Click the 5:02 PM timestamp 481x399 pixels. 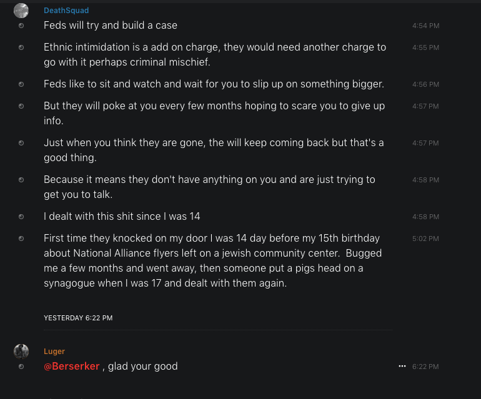point(425,239)
